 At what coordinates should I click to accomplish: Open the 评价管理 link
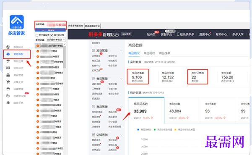(x=112, y=122)
